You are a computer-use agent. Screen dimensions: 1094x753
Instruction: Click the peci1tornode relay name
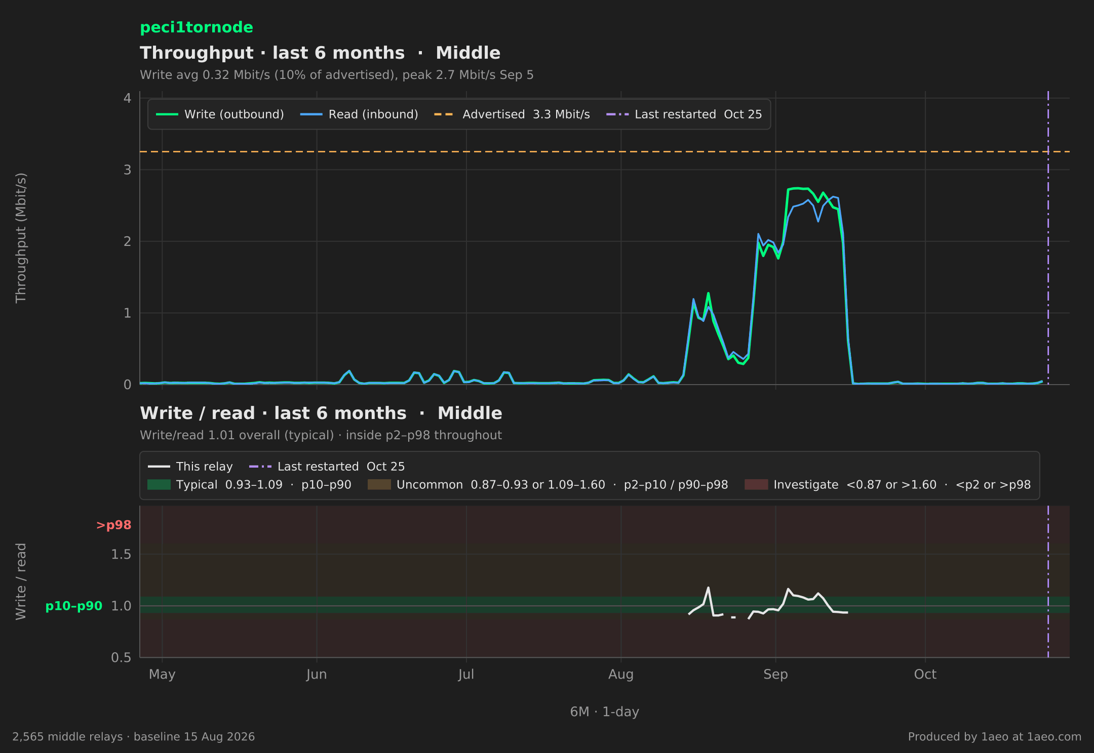click(197, 27)
